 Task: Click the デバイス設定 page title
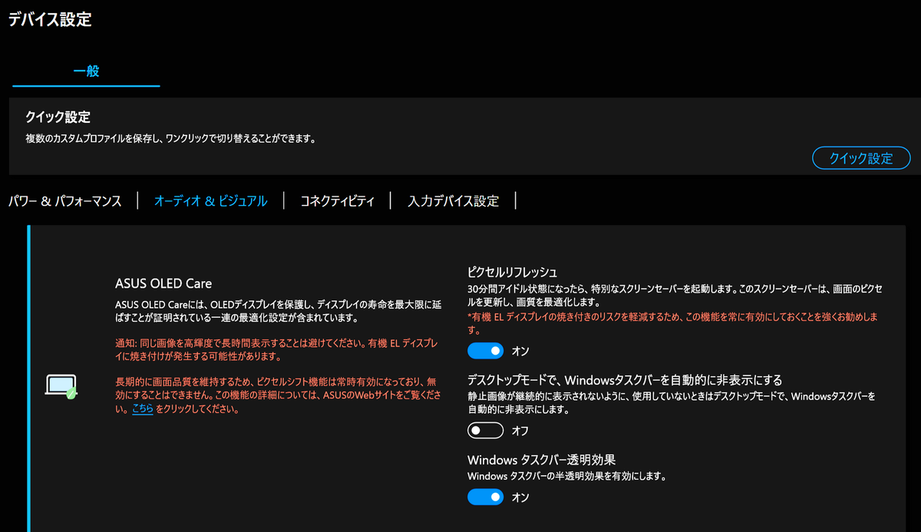tap(48, 20)
